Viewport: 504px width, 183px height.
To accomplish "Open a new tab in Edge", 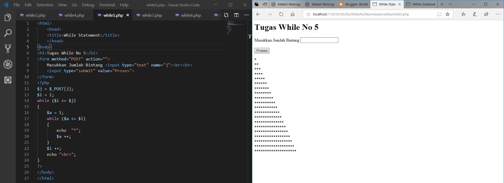I will click(x=442, y=4).
